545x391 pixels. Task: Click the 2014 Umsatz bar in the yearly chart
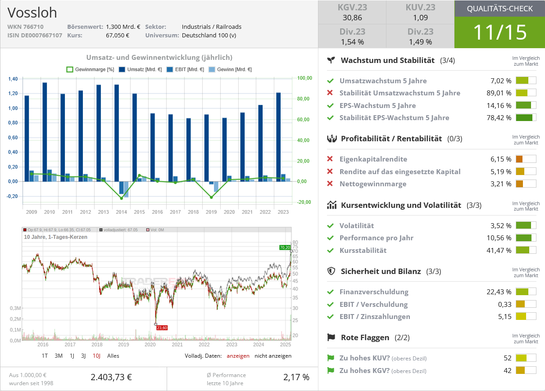pyautogui.click(x=117, y=133)
